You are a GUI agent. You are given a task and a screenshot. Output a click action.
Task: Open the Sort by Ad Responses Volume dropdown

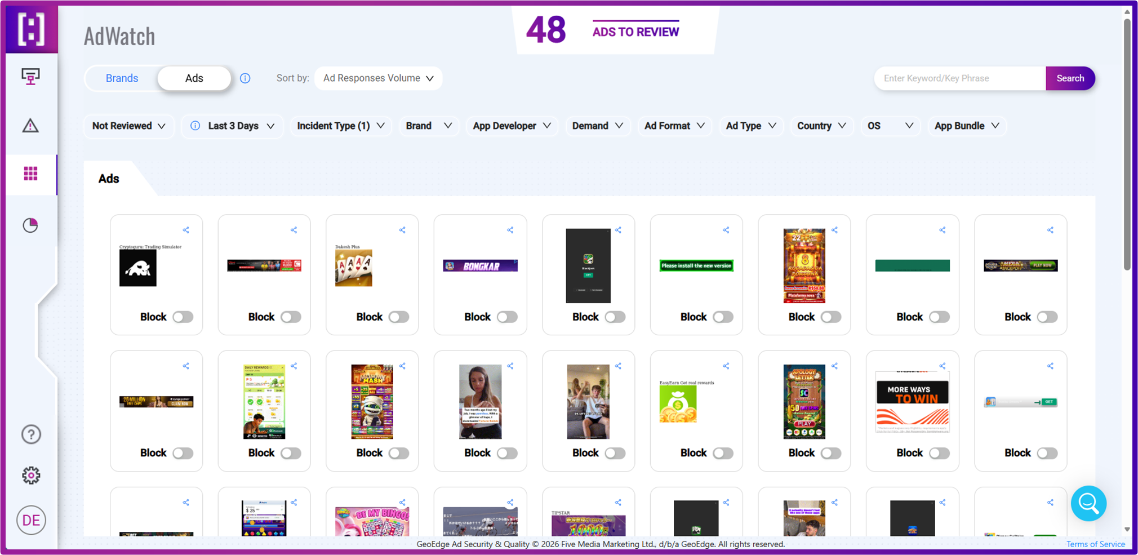point(378,78)
